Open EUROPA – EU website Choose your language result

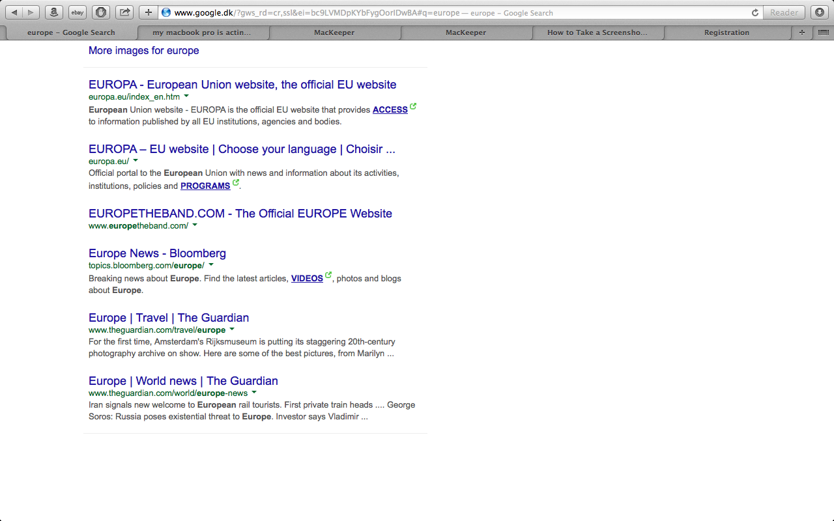tap(242, 149)
